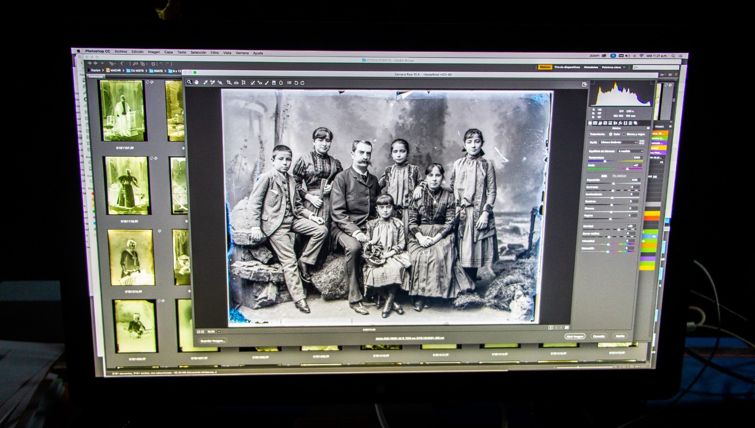Click the Temperatura value field 5100
The image size is (755, 428).
638,157
